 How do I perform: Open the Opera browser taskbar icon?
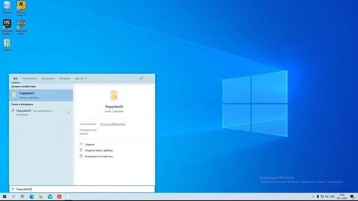click(59, 197)
